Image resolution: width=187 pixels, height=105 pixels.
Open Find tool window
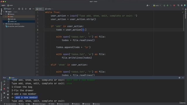pyautogui.click(x=21, y=104)
